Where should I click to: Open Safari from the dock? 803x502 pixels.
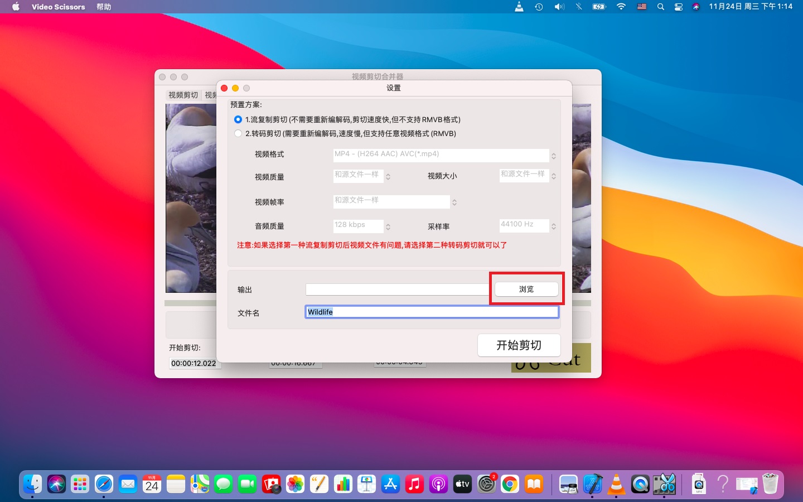click(x=104, y=484)
